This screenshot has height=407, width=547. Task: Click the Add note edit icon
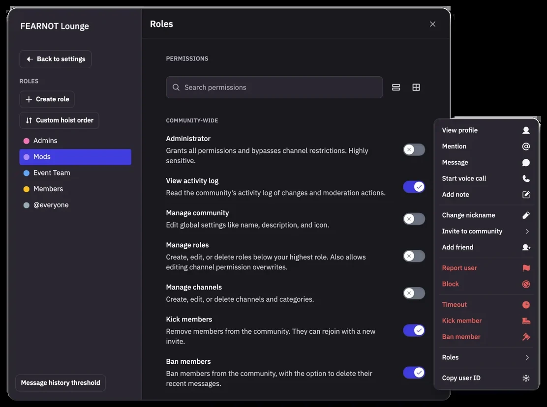(x=526, y=195)
